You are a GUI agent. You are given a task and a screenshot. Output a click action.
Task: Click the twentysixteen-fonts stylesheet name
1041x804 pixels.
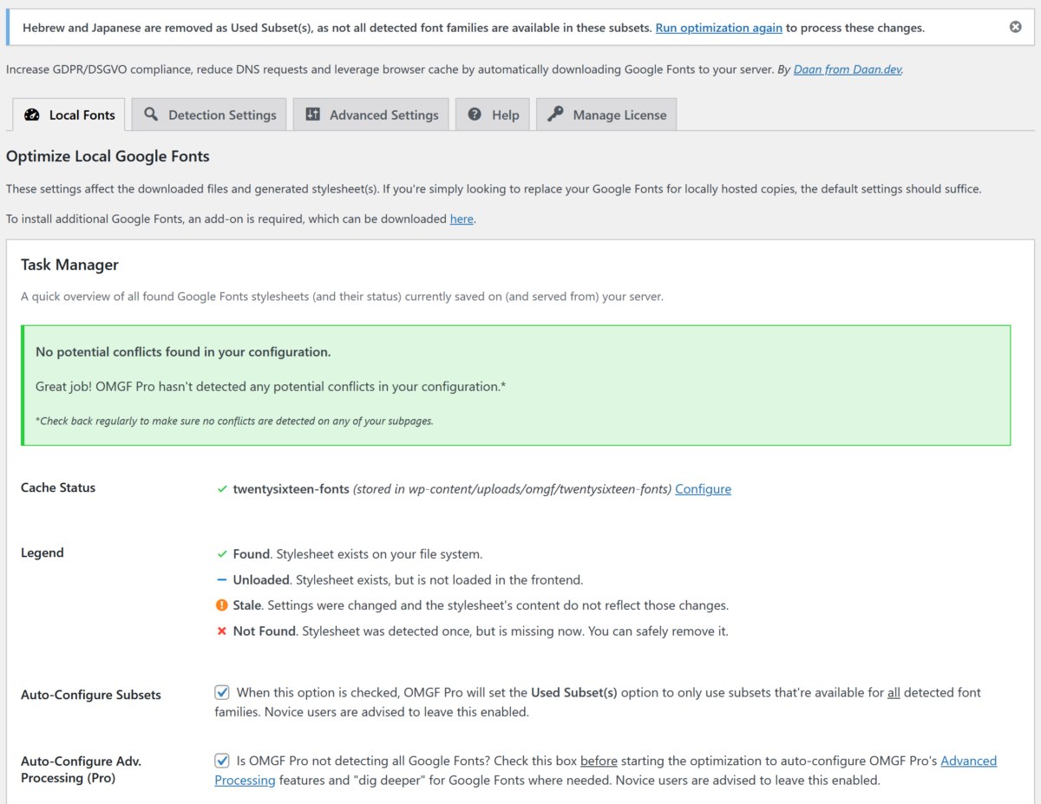tap(291, 489)
